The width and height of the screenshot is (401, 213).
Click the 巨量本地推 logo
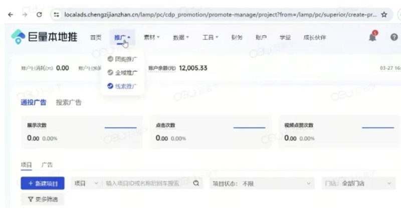coord(44,37)
